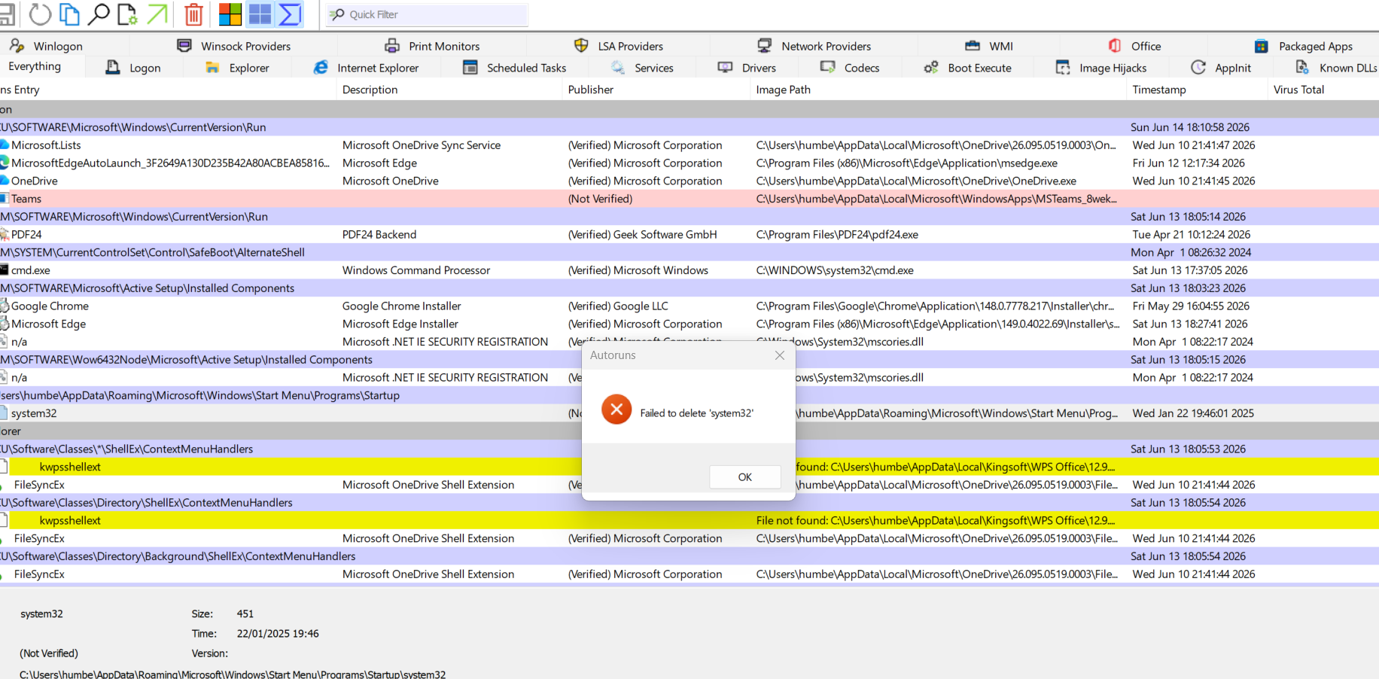1379x679 pixels.
Task: Open the Drivers tab
Action: coord(747,68)
